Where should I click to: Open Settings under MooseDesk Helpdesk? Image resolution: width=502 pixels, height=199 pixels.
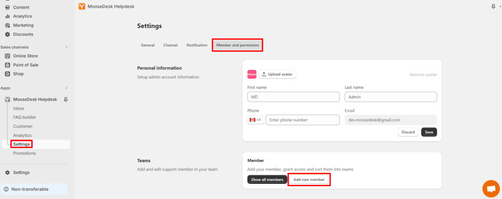pos(22,144)
